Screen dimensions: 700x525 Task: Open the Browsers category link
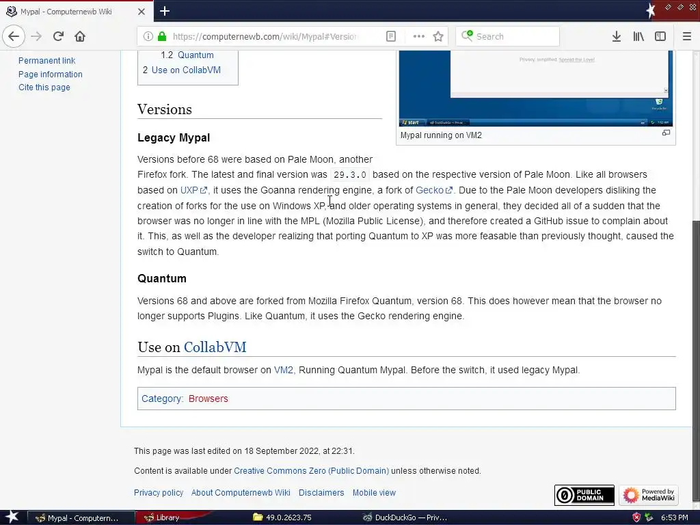click(x=208, y=399)
